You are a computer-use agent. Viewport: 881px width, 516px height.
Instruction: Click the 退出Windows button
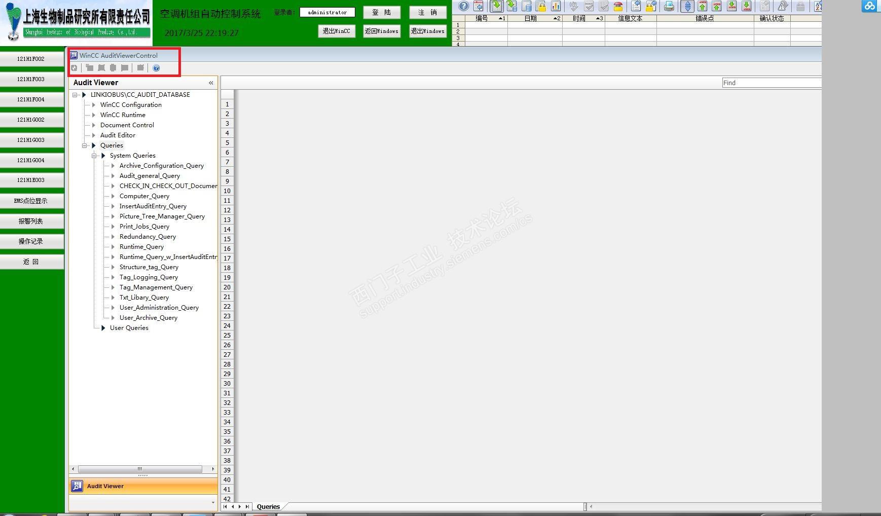(428, 31)
